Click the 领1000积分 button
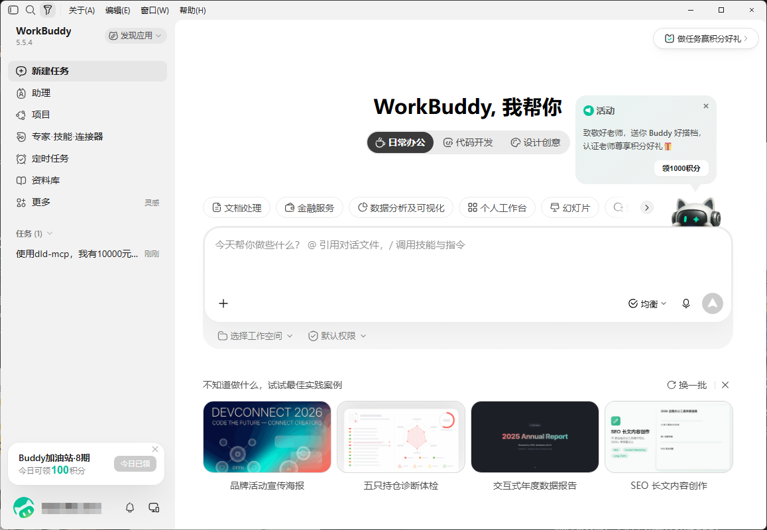The width and height of the screenshot is (767, 530). [x=681, y=168]
